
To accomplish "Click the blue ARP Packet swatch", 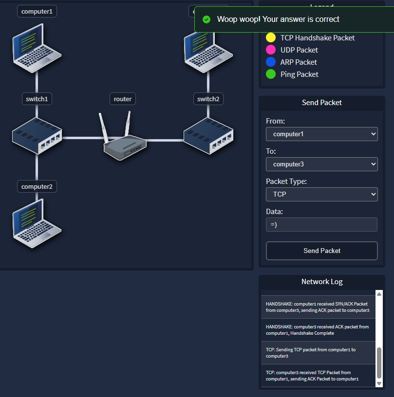I will coord(271,62).
